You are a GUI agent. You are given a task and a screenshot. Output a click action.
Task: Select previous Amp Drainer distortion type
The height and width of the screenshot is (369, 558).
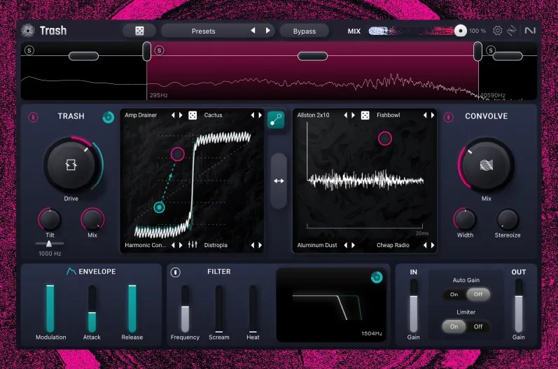[x=173, y=116]
